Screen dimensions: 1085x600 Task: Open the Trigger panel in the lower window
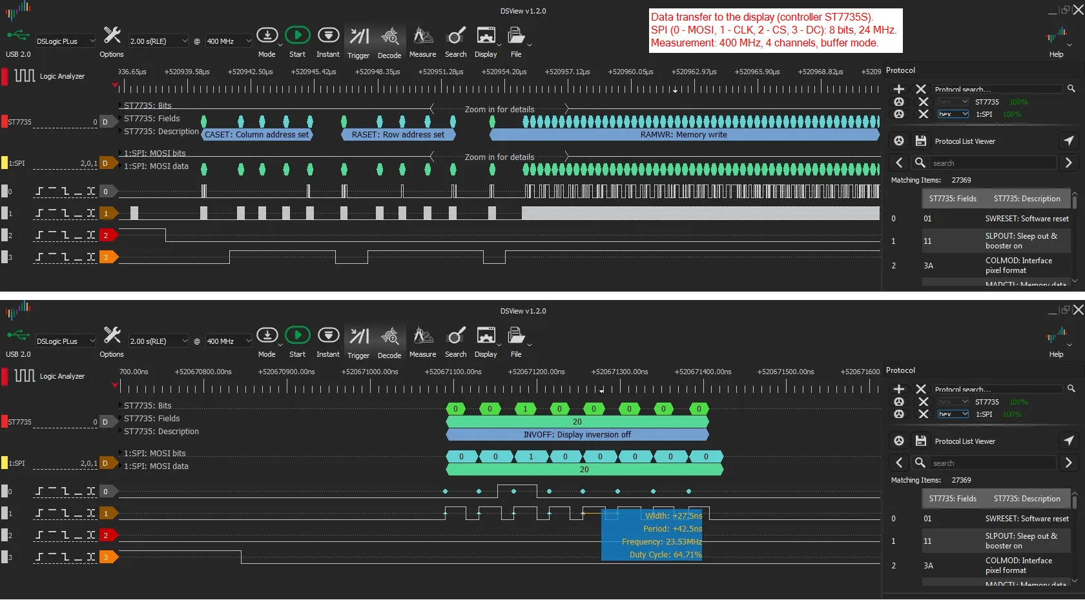[x=358, y=343]
